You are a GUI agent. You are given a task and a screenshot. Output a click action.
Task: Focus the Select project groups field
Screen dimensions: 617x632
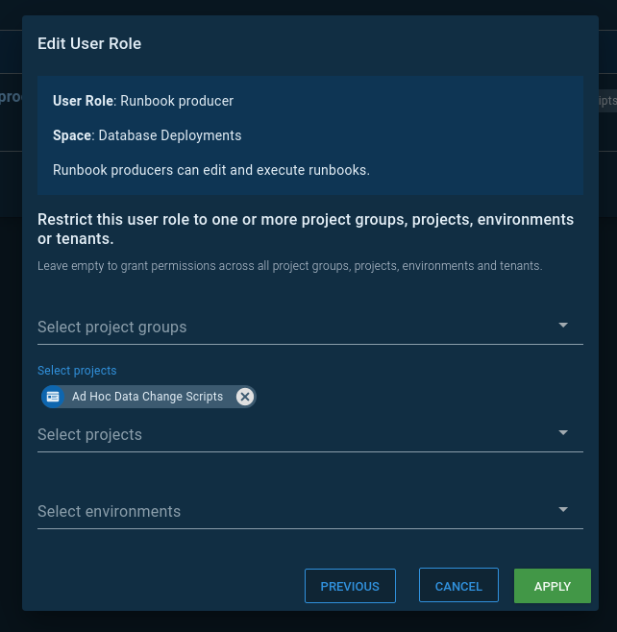(288, 328)
